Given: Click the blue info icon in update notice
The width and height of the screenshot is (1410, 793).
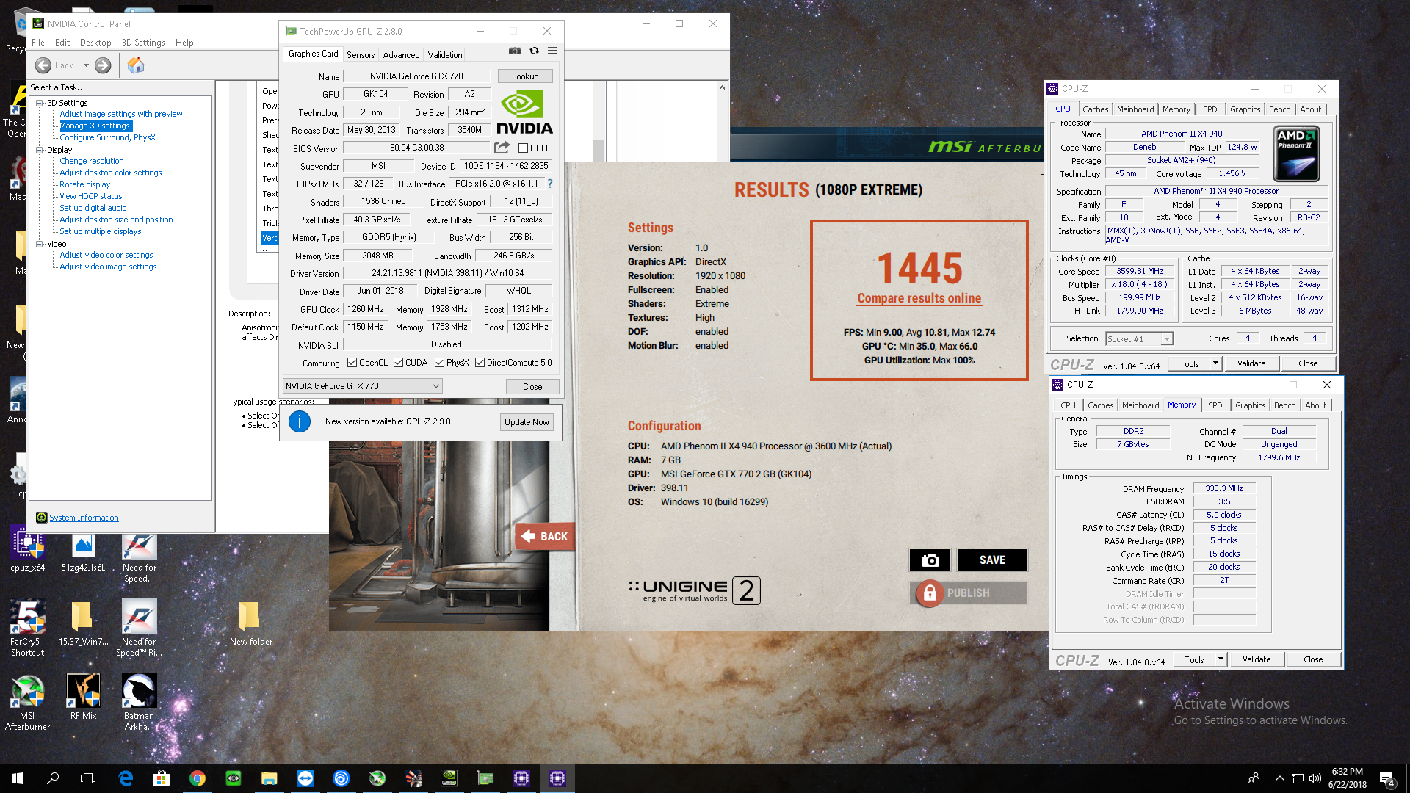Looking at the screenshot, I should pyautogui.click(x=300, y=421).
